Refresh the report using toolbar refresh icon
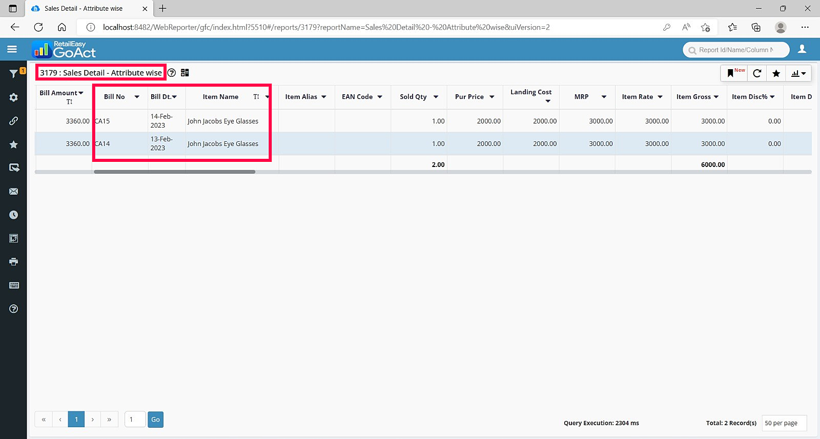Image resolution: width=820 pixels, height=439 pixels. pyautogui.click(x=757, y=73)
